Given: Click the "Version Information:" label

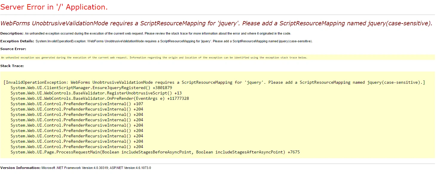Looking at the screenshot, I should 20,168.
